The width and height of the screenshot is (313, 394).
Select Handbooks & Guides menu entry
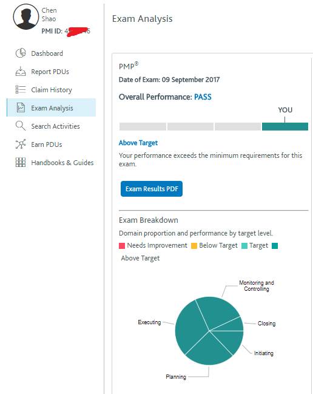click(62, 163)
